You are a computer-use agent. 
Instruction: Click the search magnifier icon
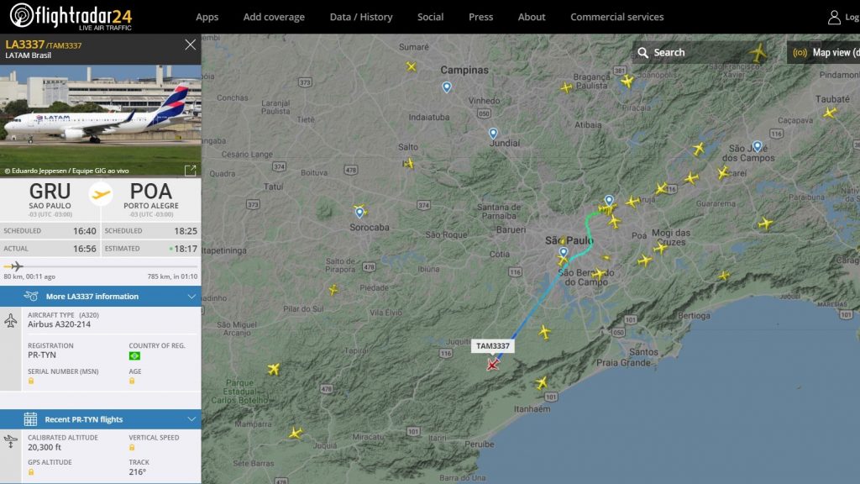point(642,53)
